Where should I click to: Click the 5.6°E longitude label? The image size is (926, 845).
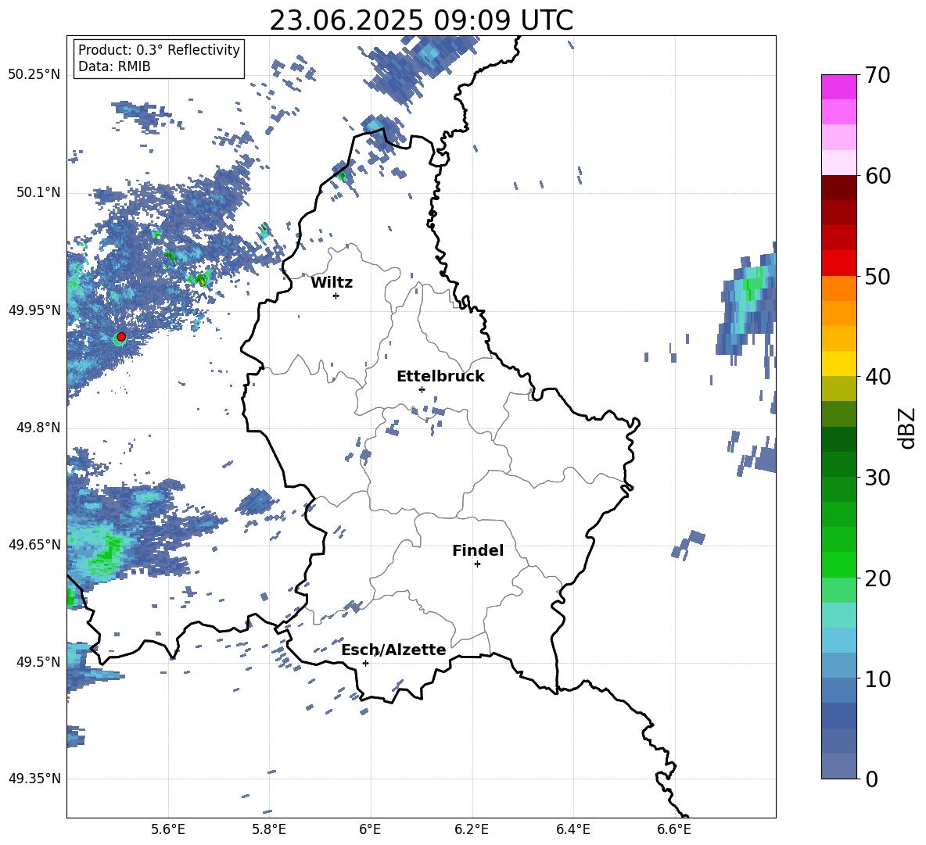(168, 830)
